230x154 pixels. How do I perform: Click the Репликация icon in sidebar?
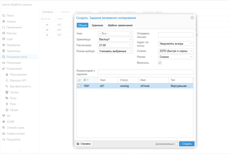click(3, 63)
